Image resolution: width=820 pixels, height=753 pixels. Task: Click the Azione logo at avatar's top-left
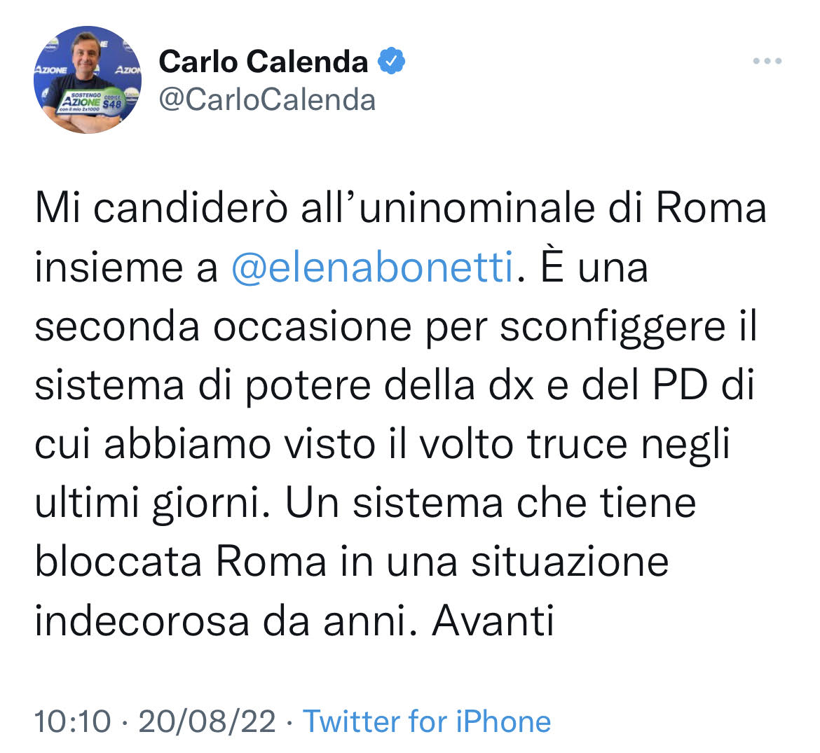[x=50, y=71]
